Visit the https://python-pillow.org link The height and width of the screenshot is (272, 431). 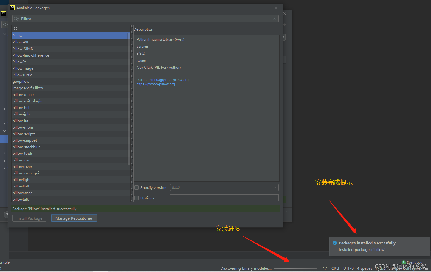pos(156,84)
